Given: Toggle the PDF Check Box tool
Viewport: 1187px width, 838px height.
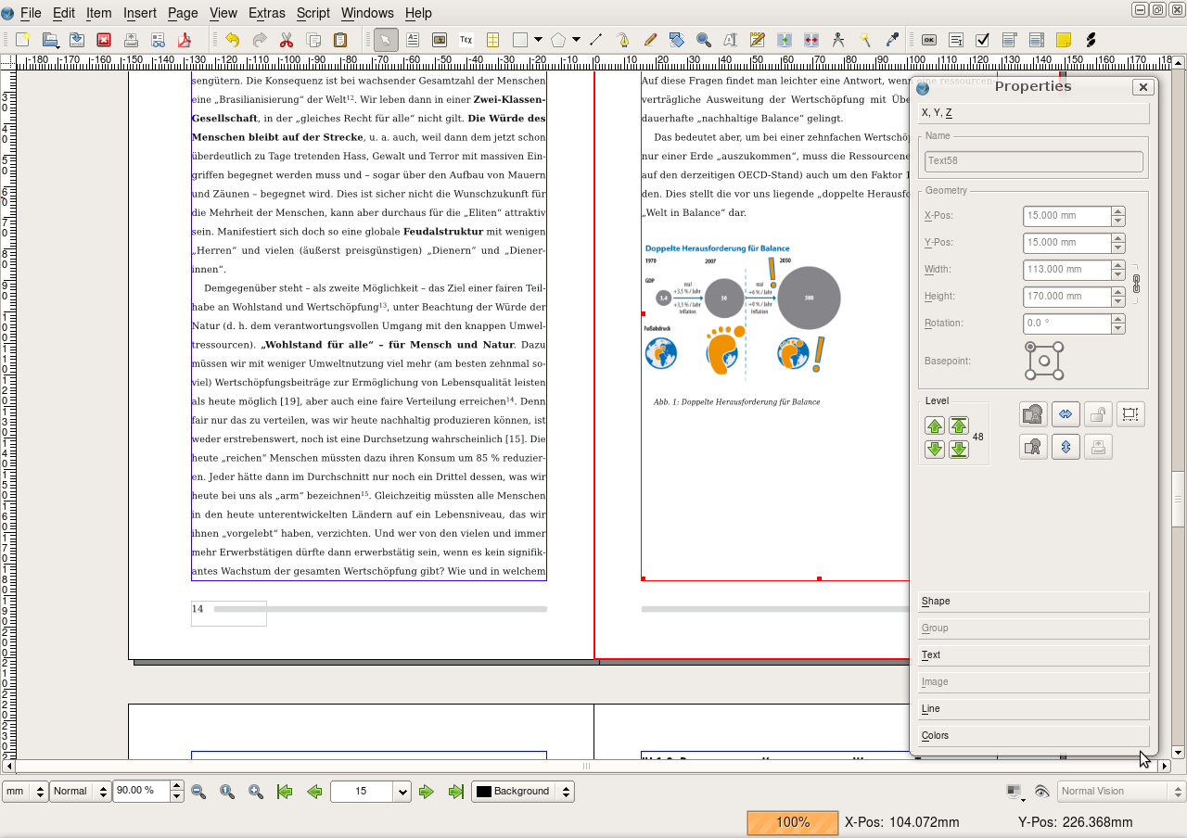Looking at the screenshot, I should click(x=983, y=40).
